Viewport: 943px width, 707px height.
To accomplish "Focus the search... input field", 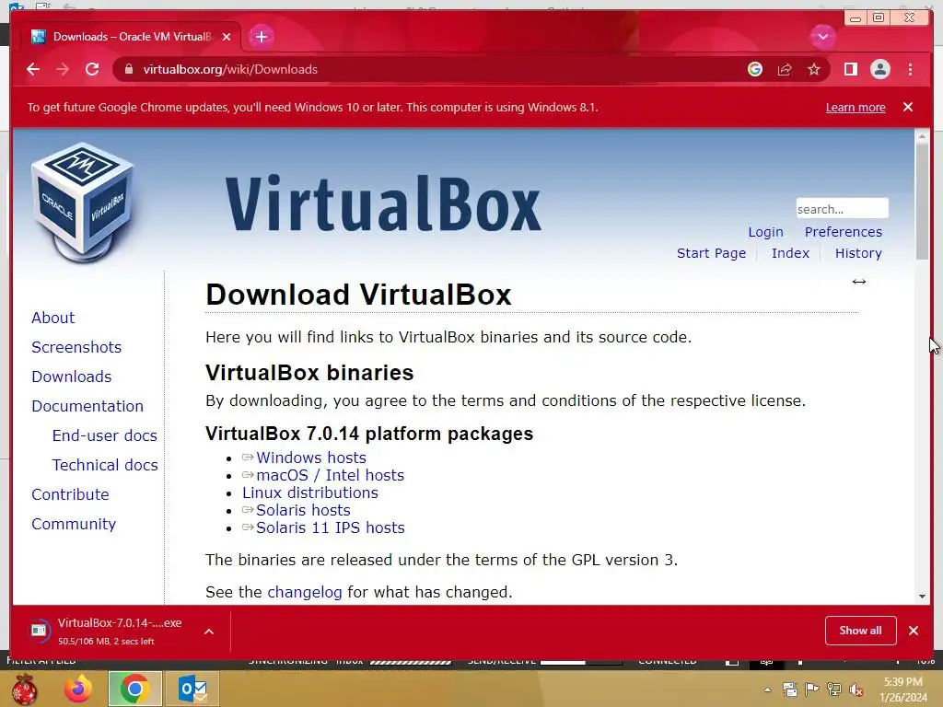I will pyautogui.click(x=842, y=209).
